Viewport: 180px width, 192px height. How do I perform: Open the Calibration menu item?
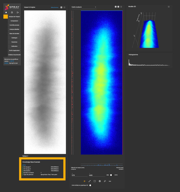14,46
